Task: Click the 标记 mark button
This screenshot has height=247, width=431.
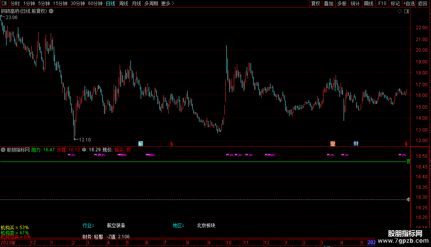Action: click(395, 3)
